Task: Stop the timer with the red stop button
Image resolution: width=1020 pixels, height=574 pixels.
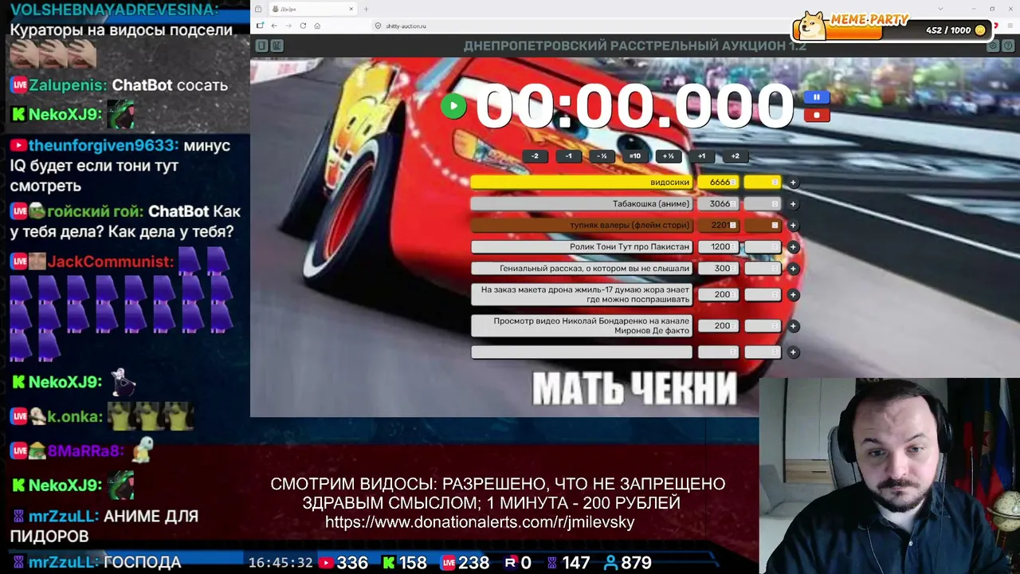Action: coord(816,115)
